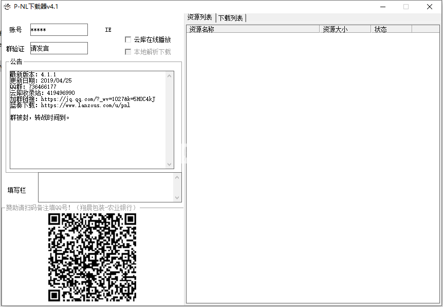Image resolution: width=443 pixels, height=307 pixels.
Task: Toggle the 本地解析下载 checkbox
Action: click(x=128, y=52)
